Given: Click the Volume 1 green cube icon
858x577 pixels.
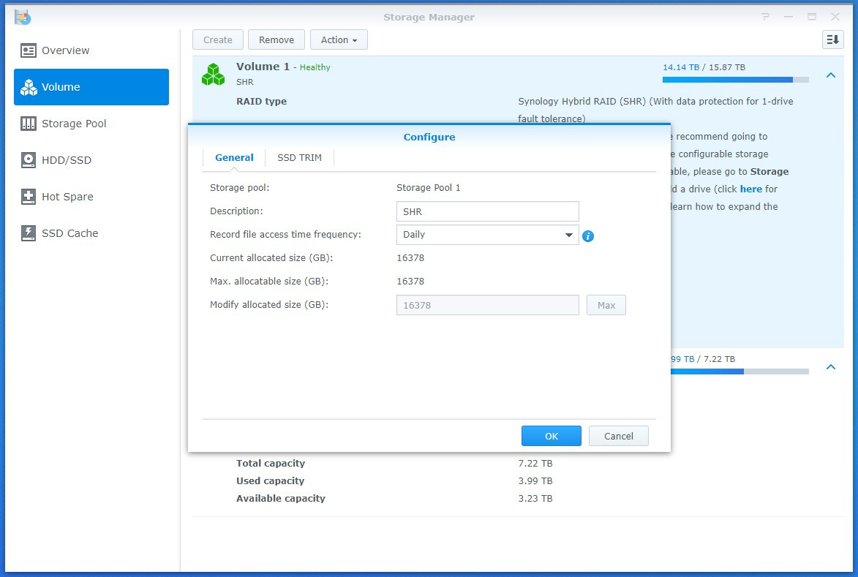Looking at the screenshot, I should pos(213,74).
